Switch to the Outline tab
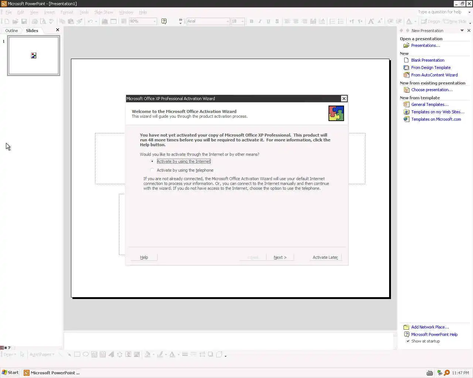Image resolution: width=473 pixels, height=378 pixels. pos(11,31)
